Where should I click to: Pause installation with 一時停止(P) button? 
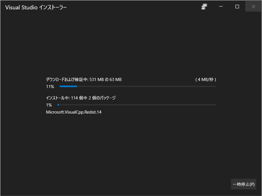244,184
